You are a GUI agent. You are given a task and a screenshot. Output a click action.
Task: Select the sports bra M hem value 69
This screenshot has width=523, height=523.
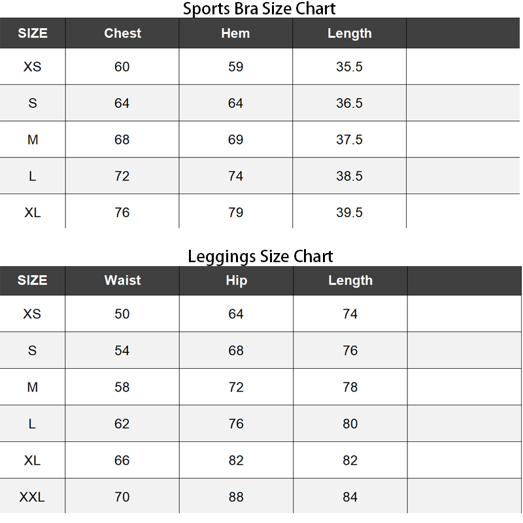tap(235, 140)
